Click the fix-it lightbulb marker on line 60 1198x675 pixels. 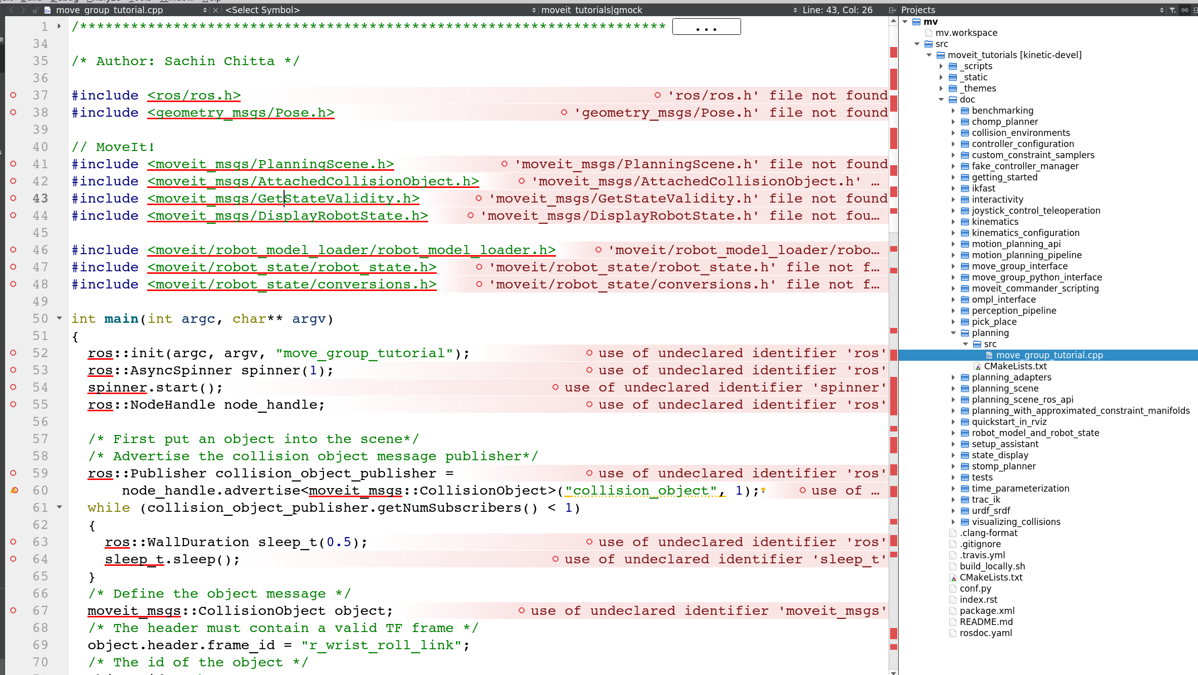pos(14,490)
